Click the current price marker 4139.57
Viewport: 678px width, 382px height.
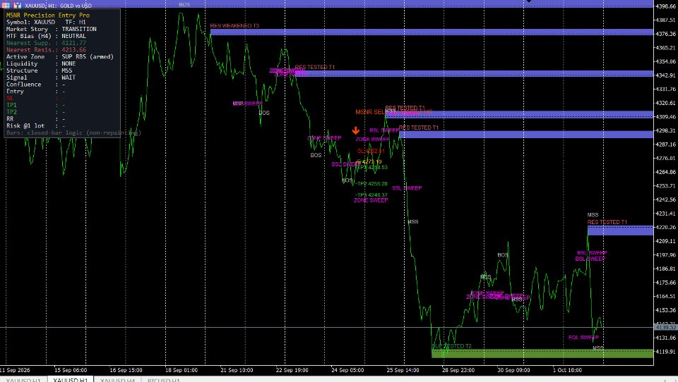(666, 328)
